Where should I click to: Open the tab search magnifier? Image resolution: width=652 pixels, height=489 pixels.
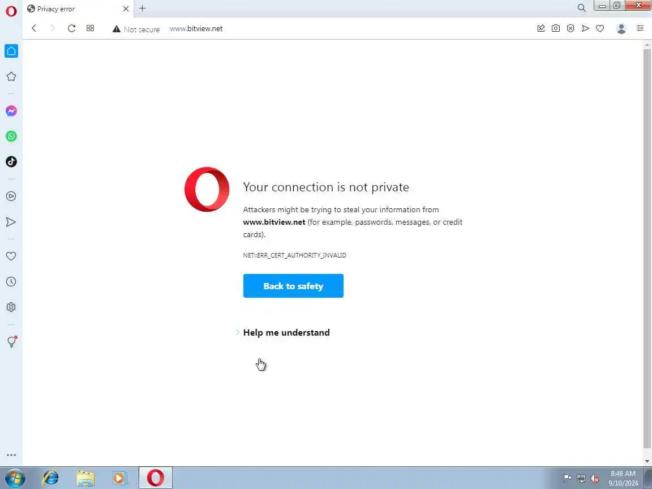[x=581, y=8]
